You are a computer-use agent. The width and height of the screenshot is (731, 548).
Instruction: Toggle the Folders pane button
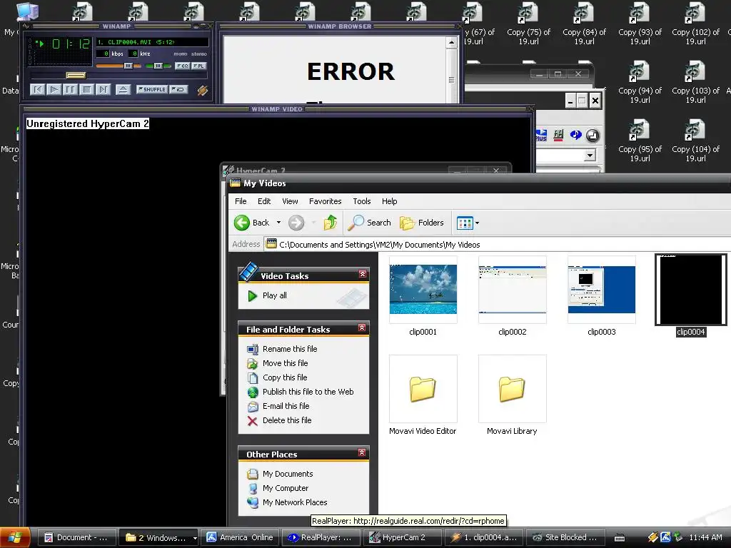[422, 223]
